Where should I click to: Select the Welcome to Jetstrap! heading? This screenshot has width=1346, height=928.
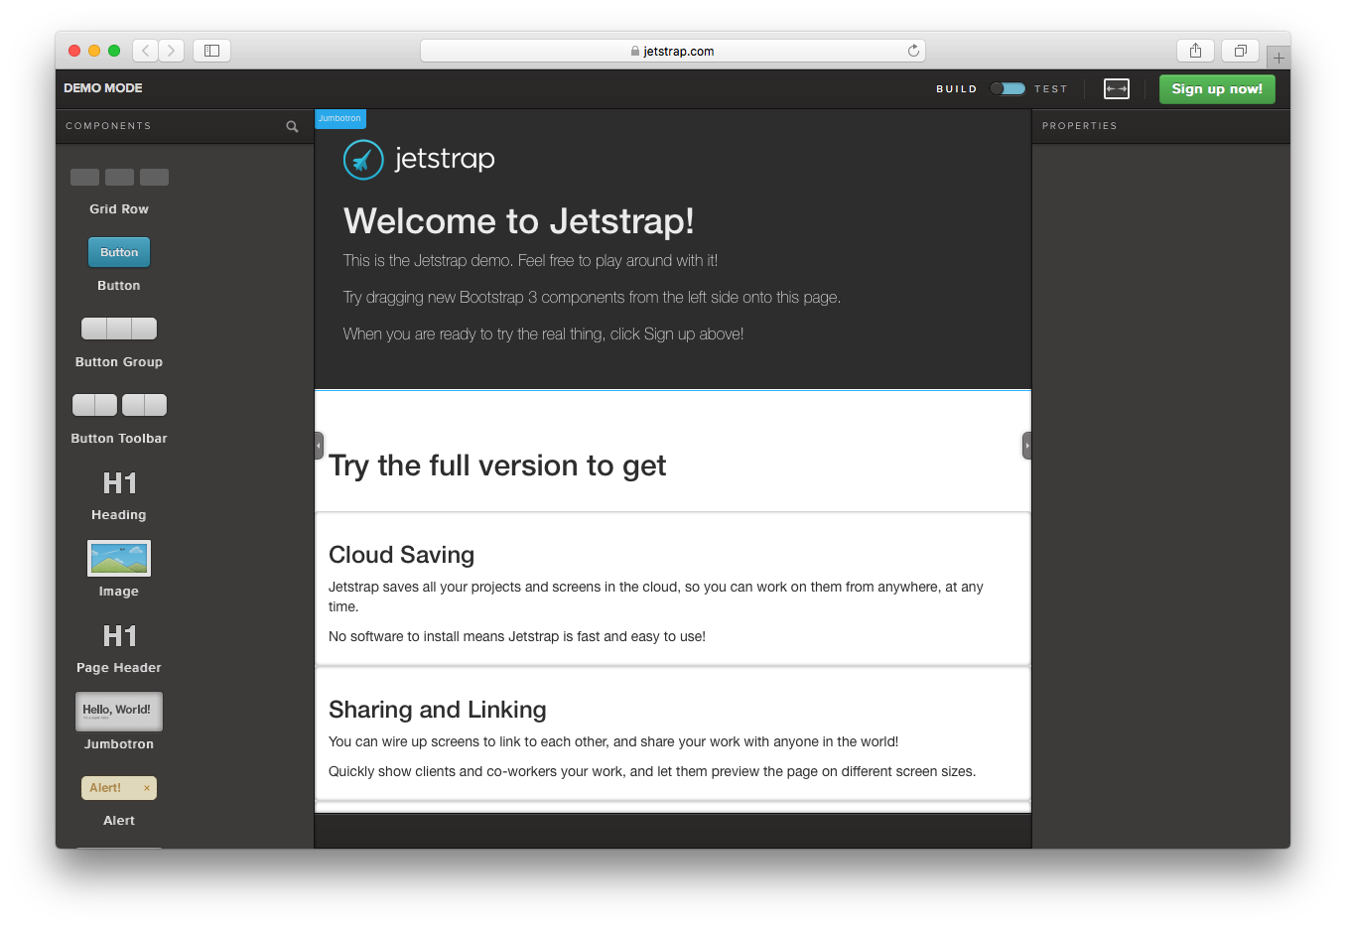click(518, 221)
